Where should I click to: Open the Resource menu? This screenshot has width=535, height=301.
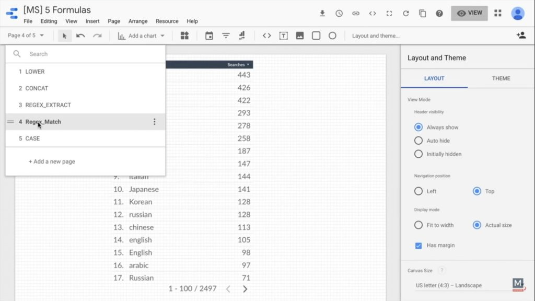point(167,21)
